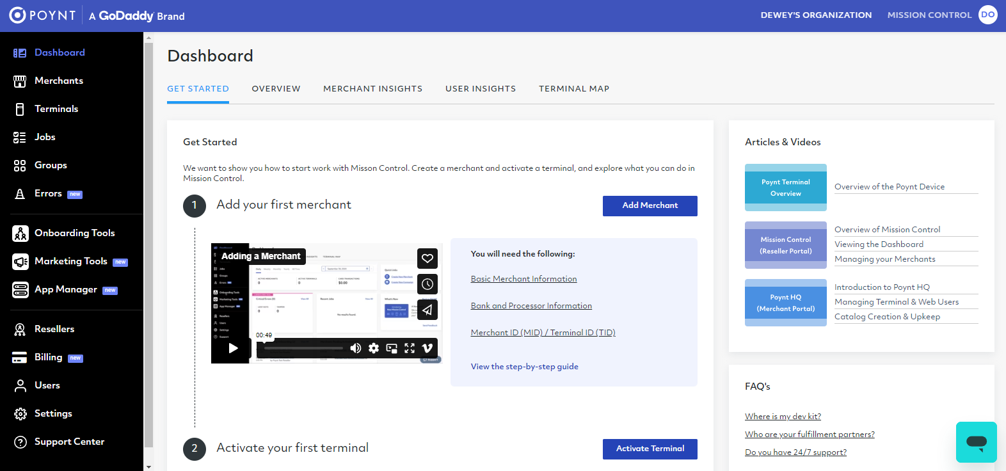Play the Adding a Merchant video
The image size is (1006, 471).
click(x=234, y=348)
